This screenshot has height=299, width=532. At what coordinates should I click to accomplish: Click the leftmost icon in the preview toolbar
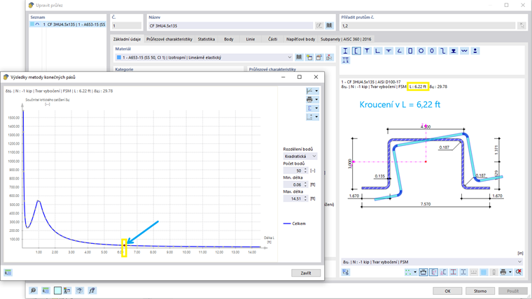coord(345,272)
